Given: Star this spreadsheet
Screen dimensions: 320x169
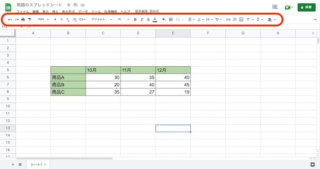Looking at the screenshot, I should pyautogui.click(x=69, y=5).
